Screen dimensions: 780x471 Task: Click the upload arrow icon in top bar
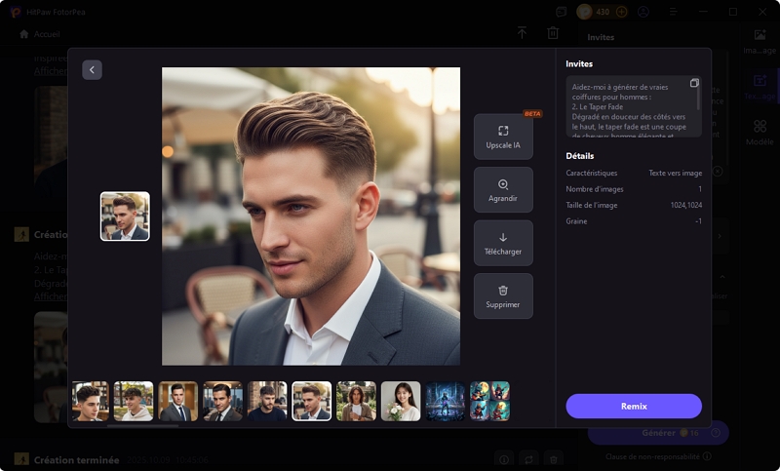point(522,33)
